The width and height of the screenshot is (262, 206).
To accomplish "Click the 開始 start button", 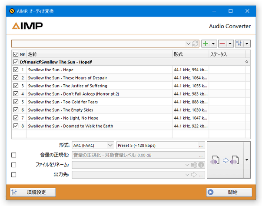I will tap(229, 192).
